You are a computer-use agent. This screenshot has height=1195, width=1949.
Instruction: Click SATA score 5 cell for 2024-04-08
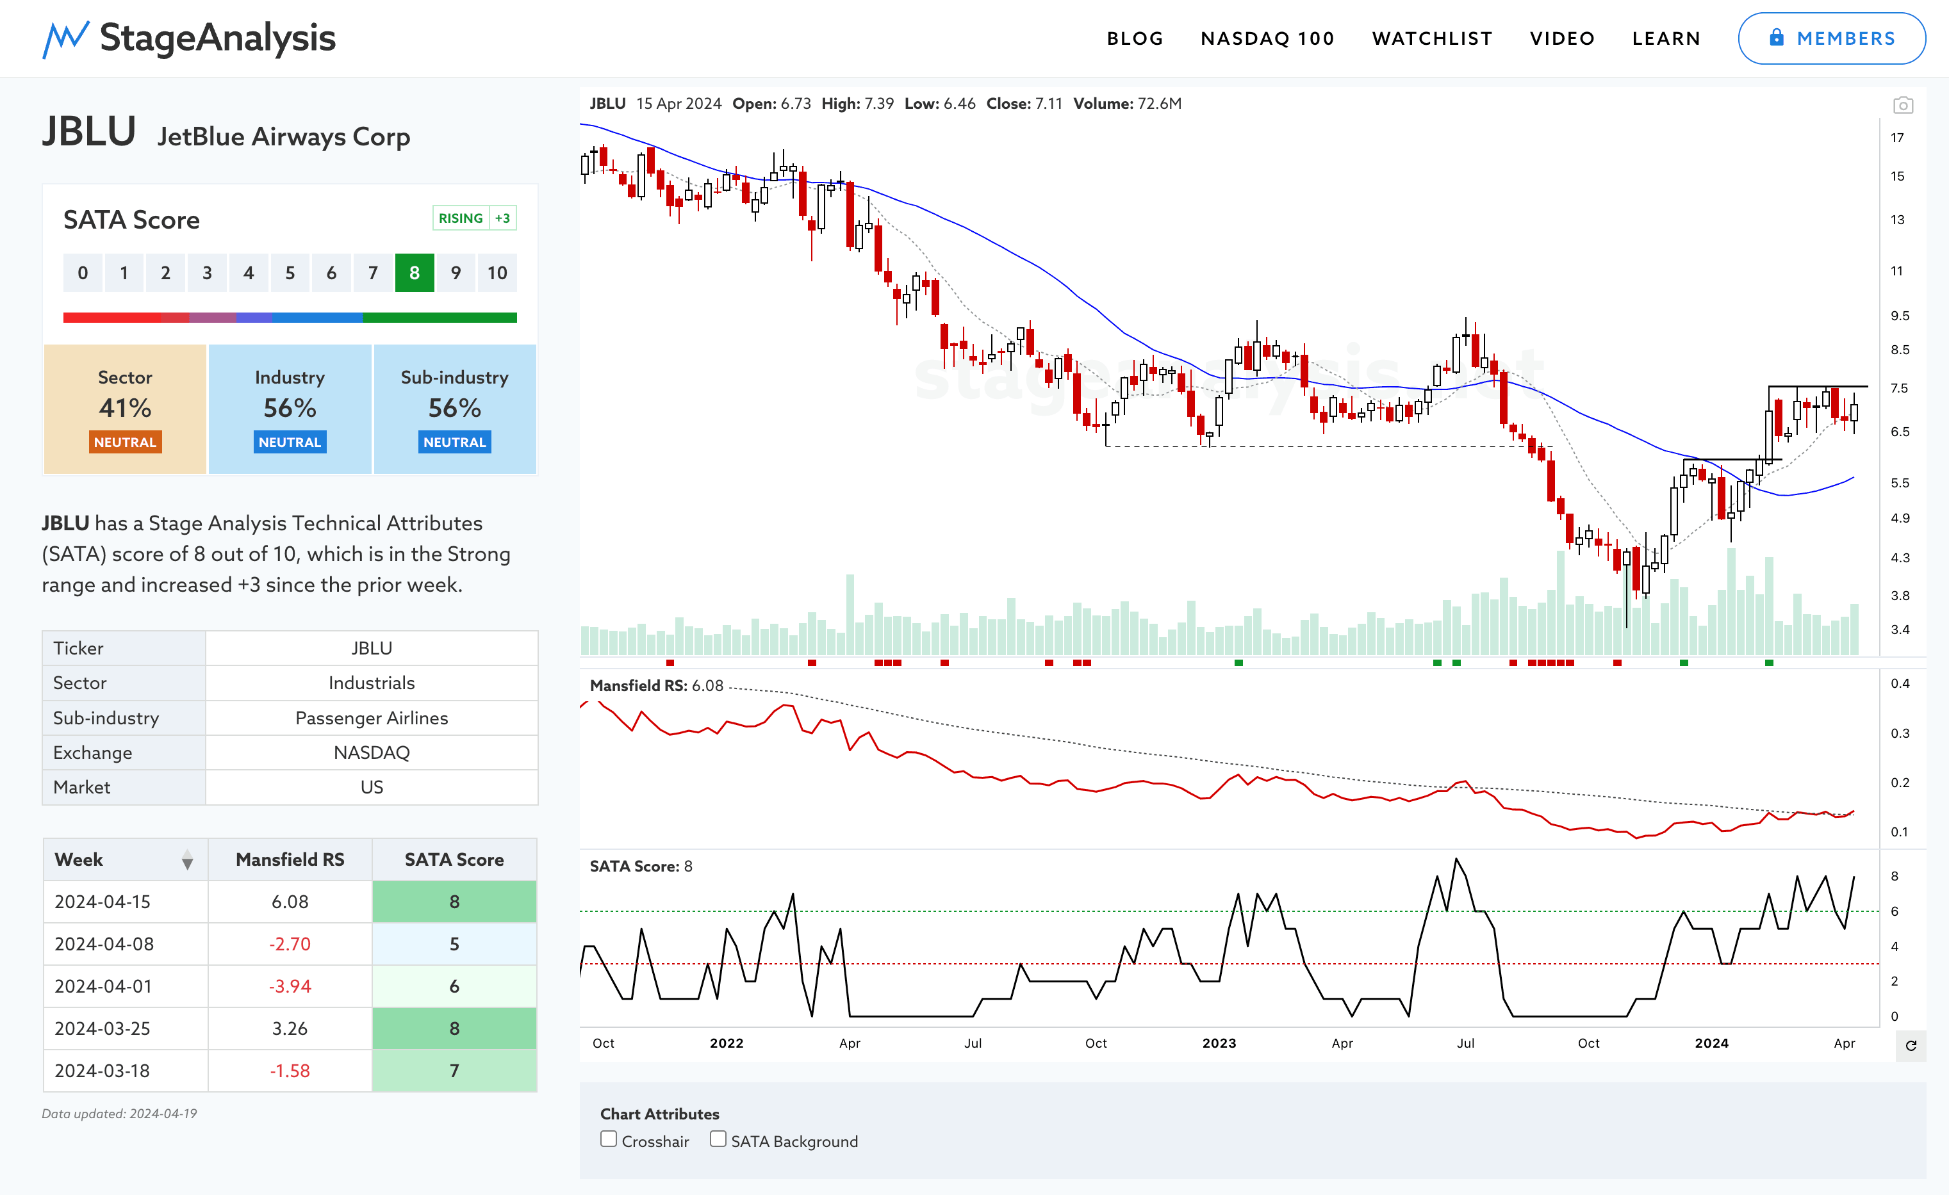click(454, 943)
